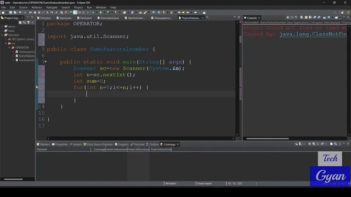
Task: Switch to the Terminal tab
Action: click(138, 144)
